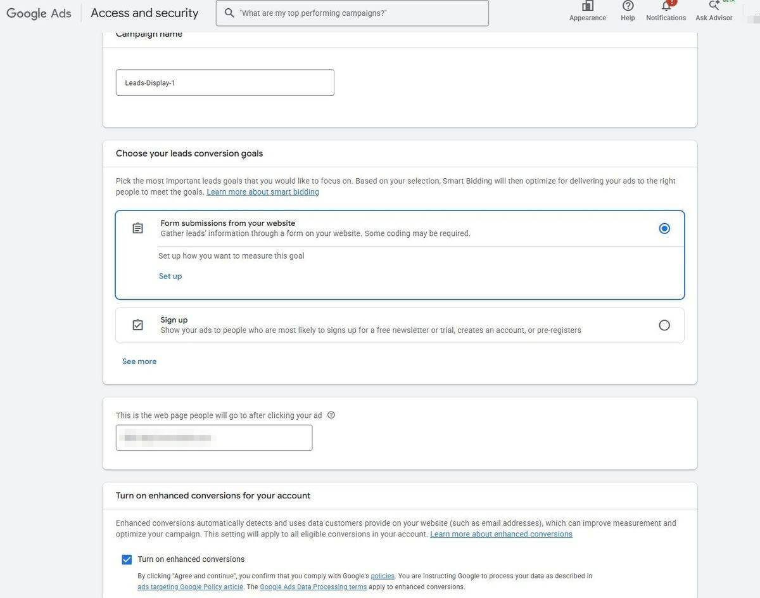Open Ask Advisor beta icon
Image resolution: width=760 pixels, height=598 pixels.
click(714, 6)
